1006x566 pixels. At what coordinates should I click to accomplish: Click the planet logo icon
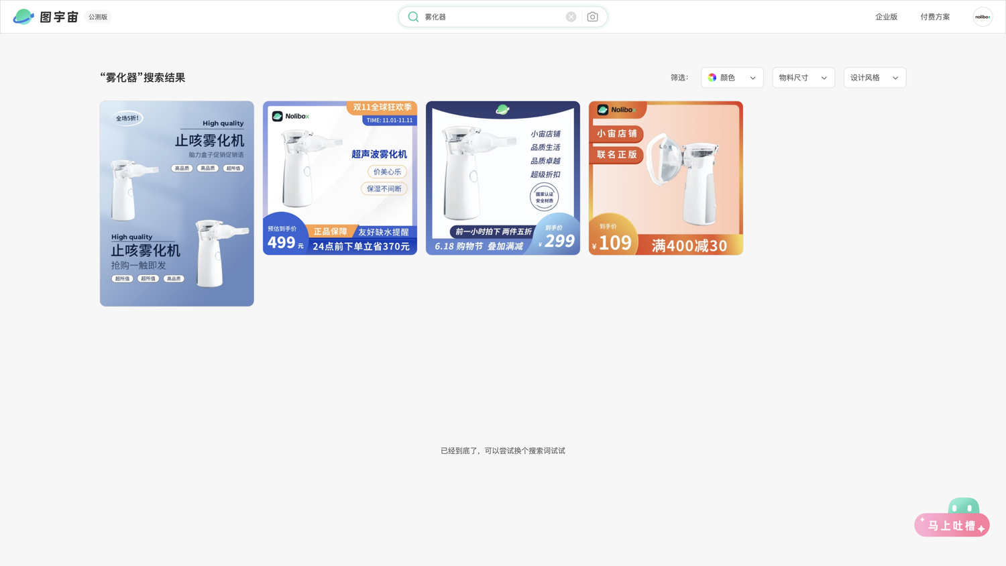pyautogui.click(x=23, y=17)
